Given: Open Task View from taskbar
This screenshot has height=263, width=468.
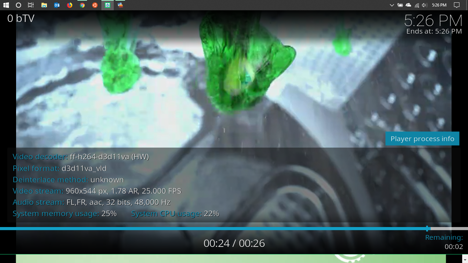Looking at the screenshot, I should pyautogui.click(x=31, y=5).
